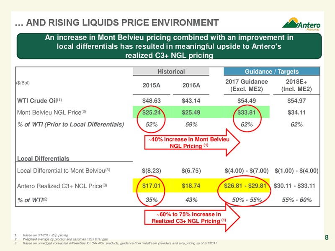The height and width of the screenshot is (251, 335).
Task: Click '~40% Increase in Mont Belvieu NGL Pricing' text
Action: [189, 143]
